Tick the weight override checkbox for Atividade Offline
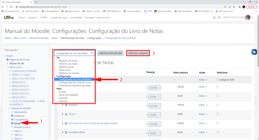Viewport: 259px width, 140px height. tap(147, 133)
